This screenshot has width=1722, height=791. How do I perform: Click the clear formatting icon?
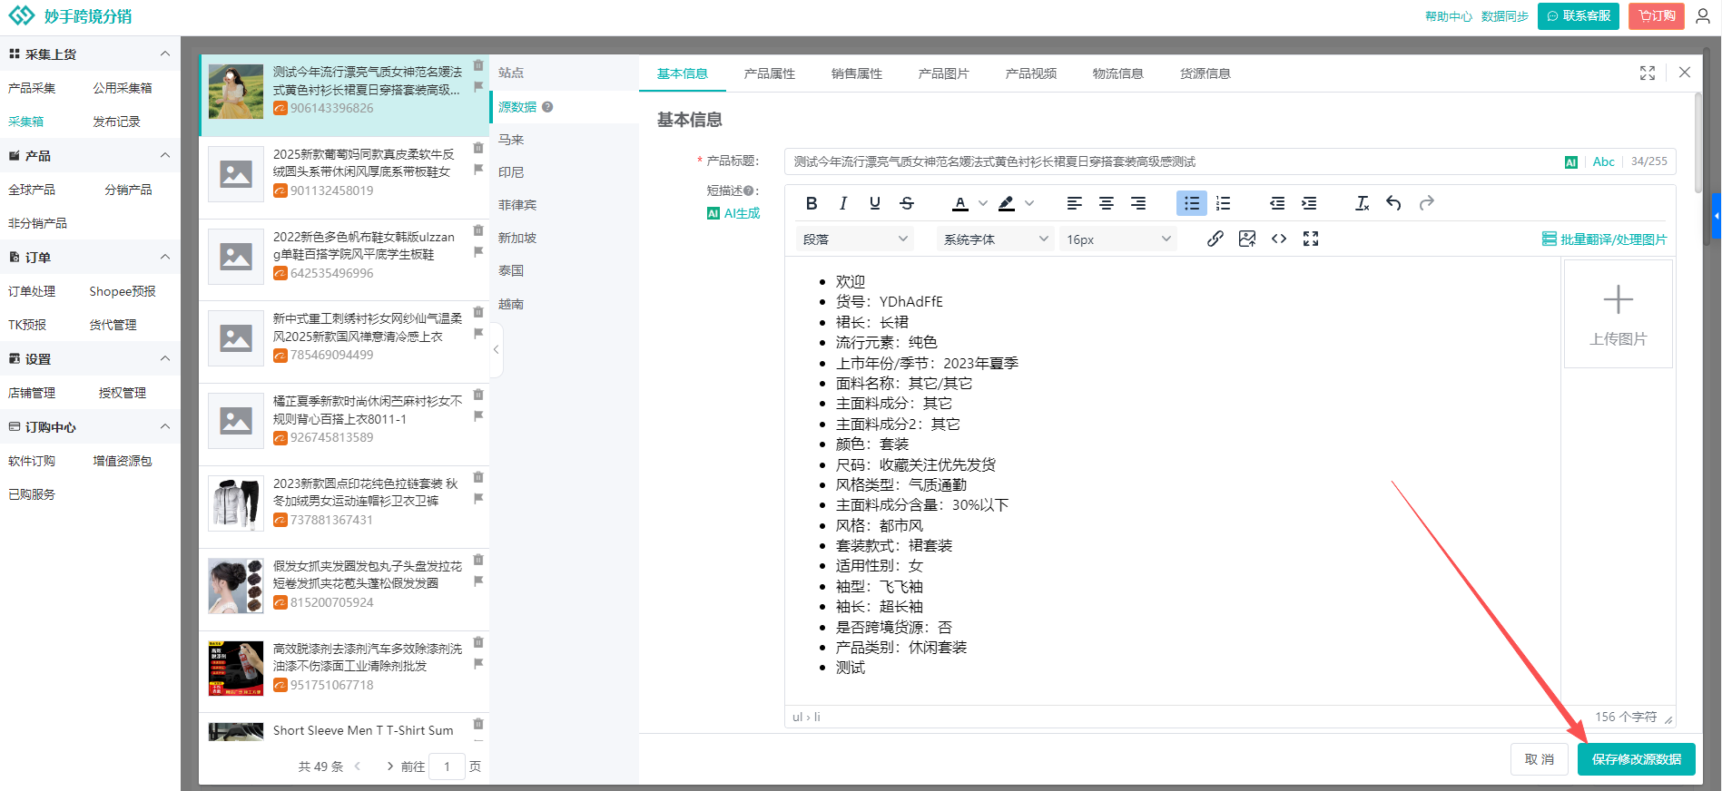tap(1362, 203)
